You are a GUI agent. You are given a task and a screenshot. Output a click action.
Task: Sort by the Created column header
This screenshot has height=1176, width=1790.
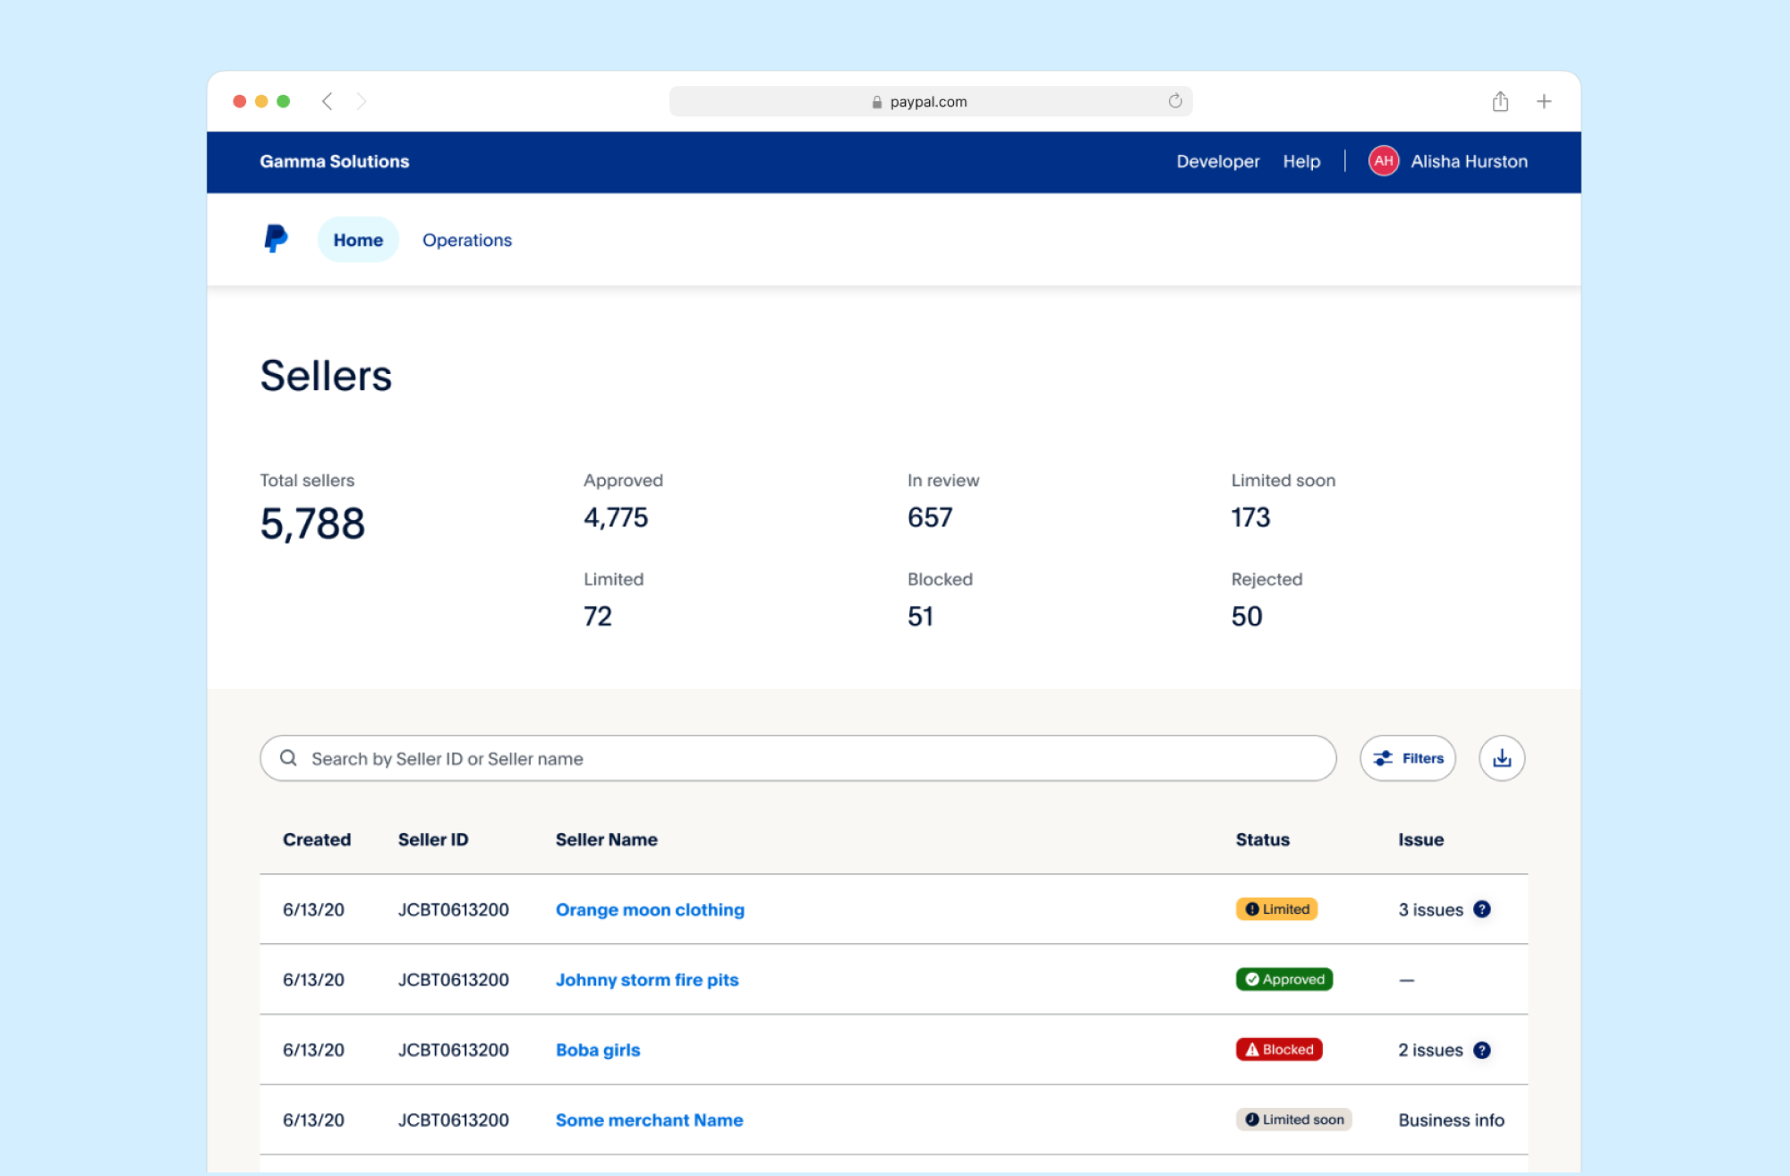(x=317, y=839)
